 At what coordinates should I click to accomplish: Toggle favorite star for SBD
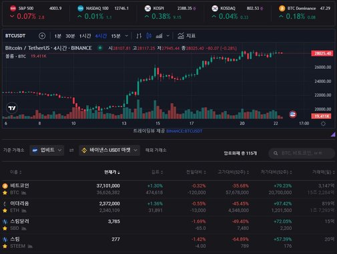click(5, 229)
